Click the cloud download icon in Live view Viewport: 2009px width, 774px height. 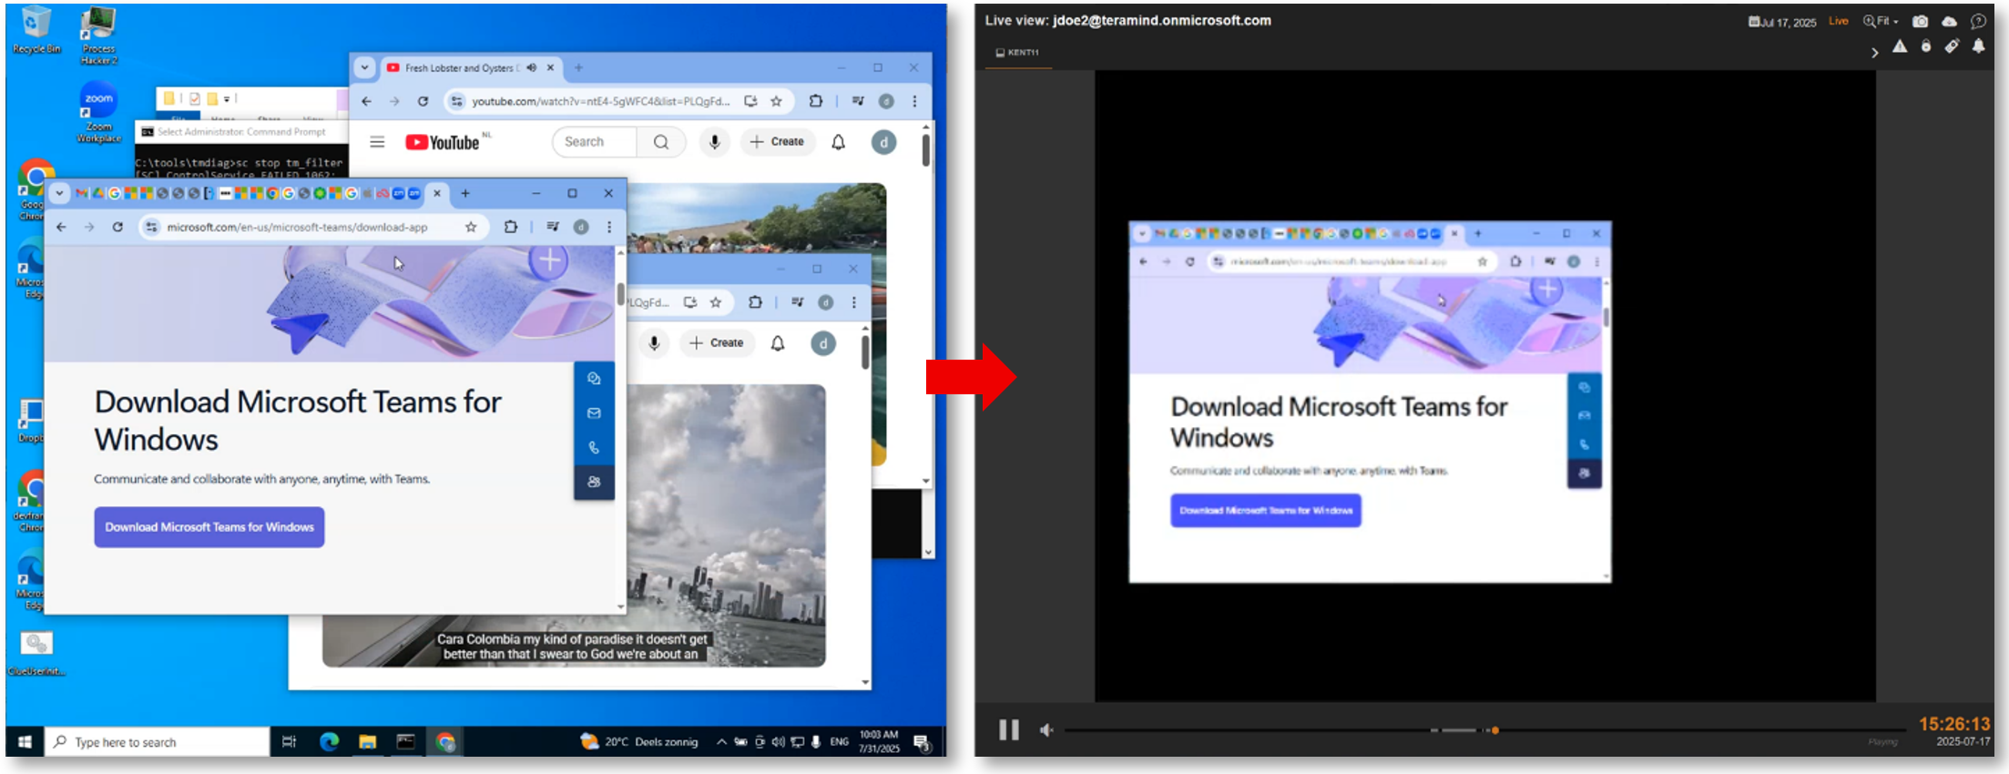point(1949,21)
